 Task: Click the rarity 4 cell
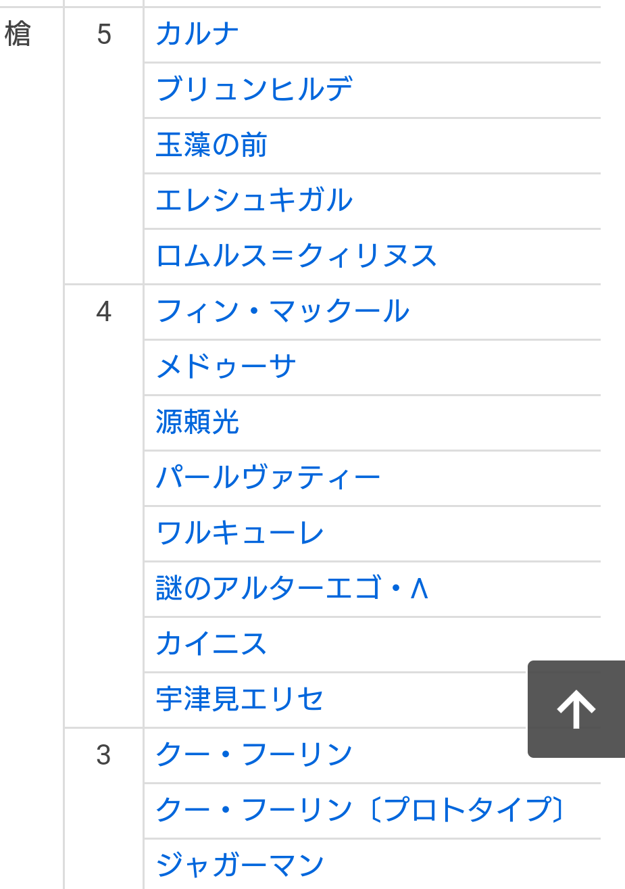(x=103, y=312)
